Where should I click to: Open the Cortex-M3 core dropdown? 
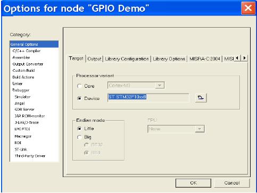tap(160, 86)
